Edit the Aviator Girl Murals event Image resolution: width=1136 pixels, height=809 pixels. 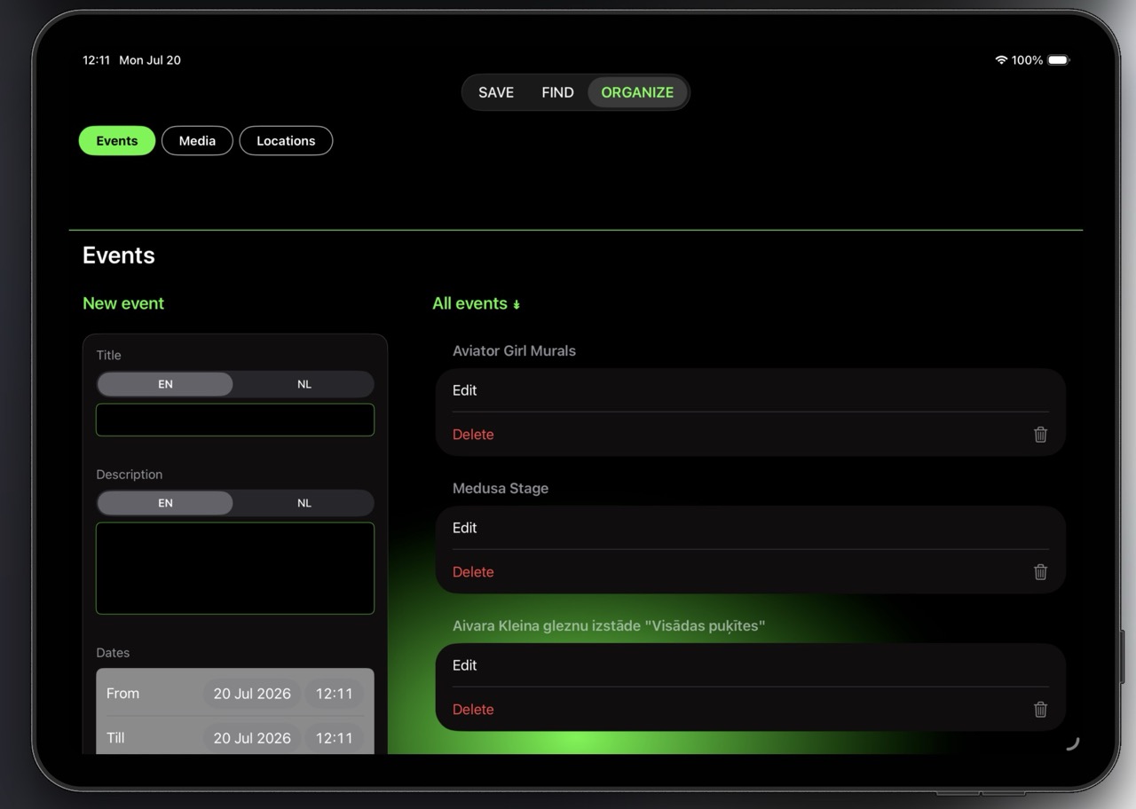(x=750, y=390)
